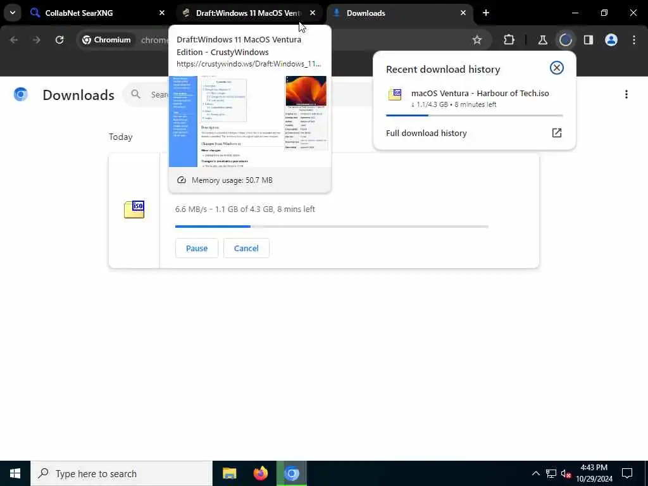Open File Explorer from the taskbar

point(229,473)
